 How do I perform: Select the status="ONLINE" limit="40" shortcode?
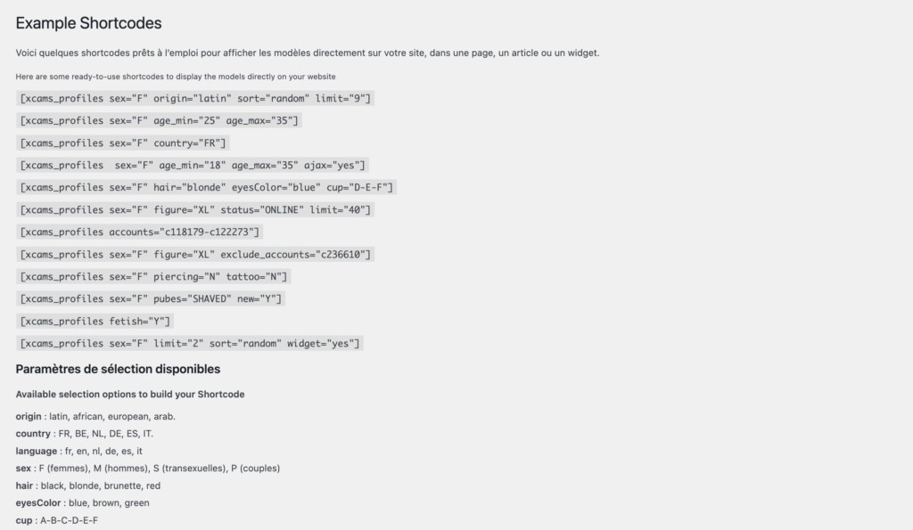click(195, 209)
